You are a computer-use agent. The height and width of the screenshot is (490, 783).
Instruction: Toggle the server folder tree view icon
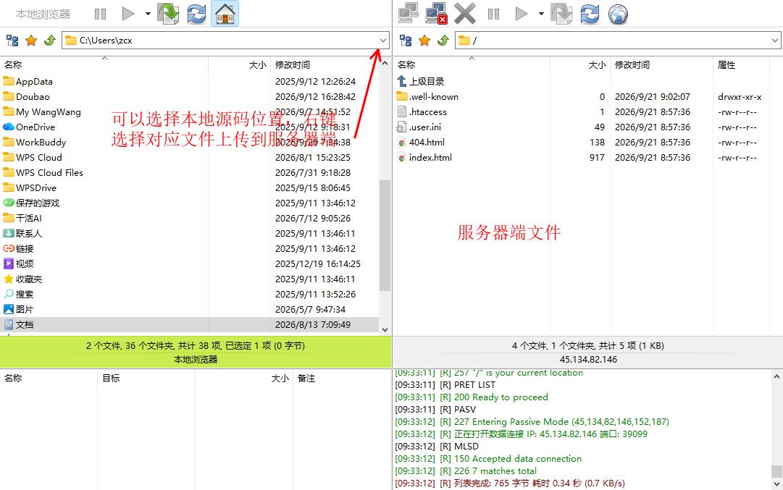406,41
